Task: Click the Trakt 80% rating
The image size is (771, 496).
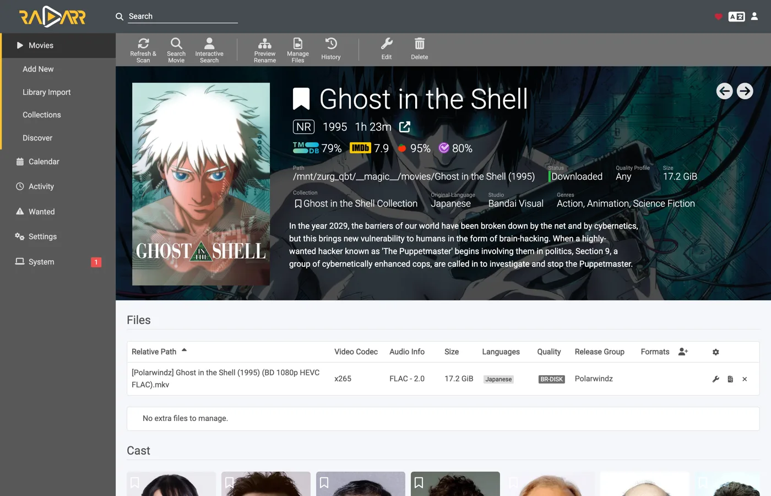Action: 455,148
